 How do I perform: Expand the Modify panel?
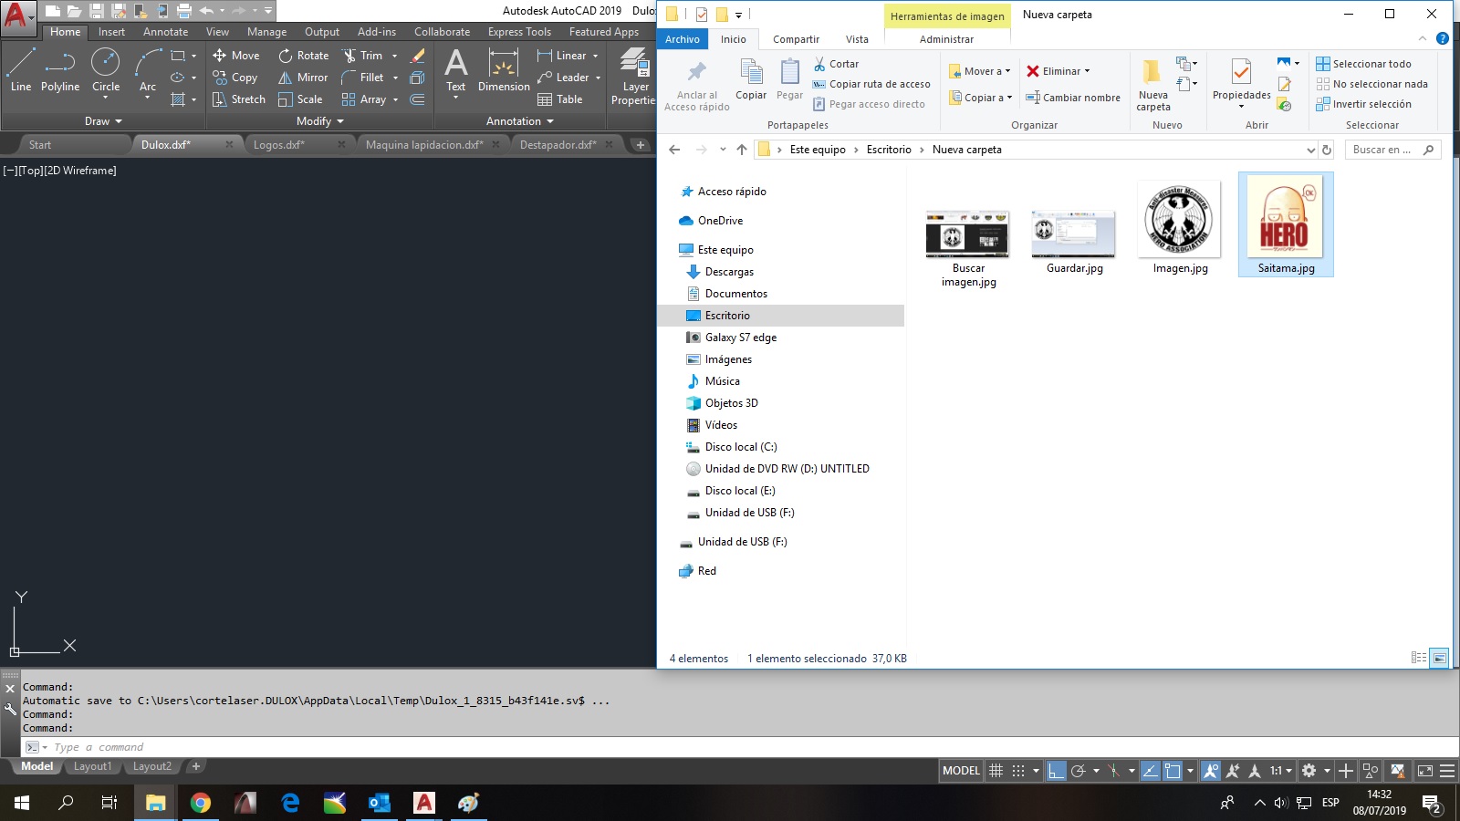click(x=320, y=121)
